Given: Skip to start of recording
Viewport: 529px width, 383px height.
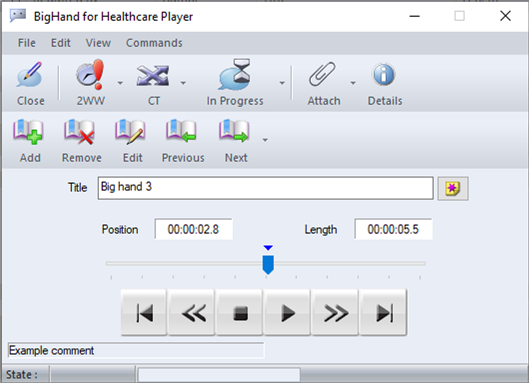Looking at the screenshot, I should [144, 312].
